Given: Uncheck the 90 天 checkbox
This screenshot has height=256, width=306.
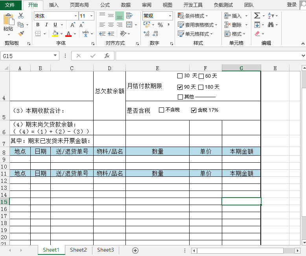Looking at the screenshot, I should click(x=180, y=87).
